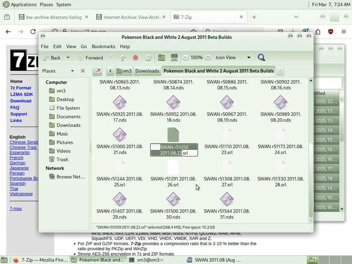Click the Search magnifier icon
The height and width of the screenshot is (264, 352).
click(261, 58)
